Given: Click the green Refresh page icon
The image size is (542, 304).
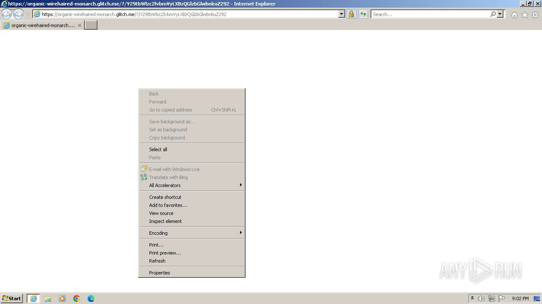Looking at the screenshot, I should coord(363,14).
